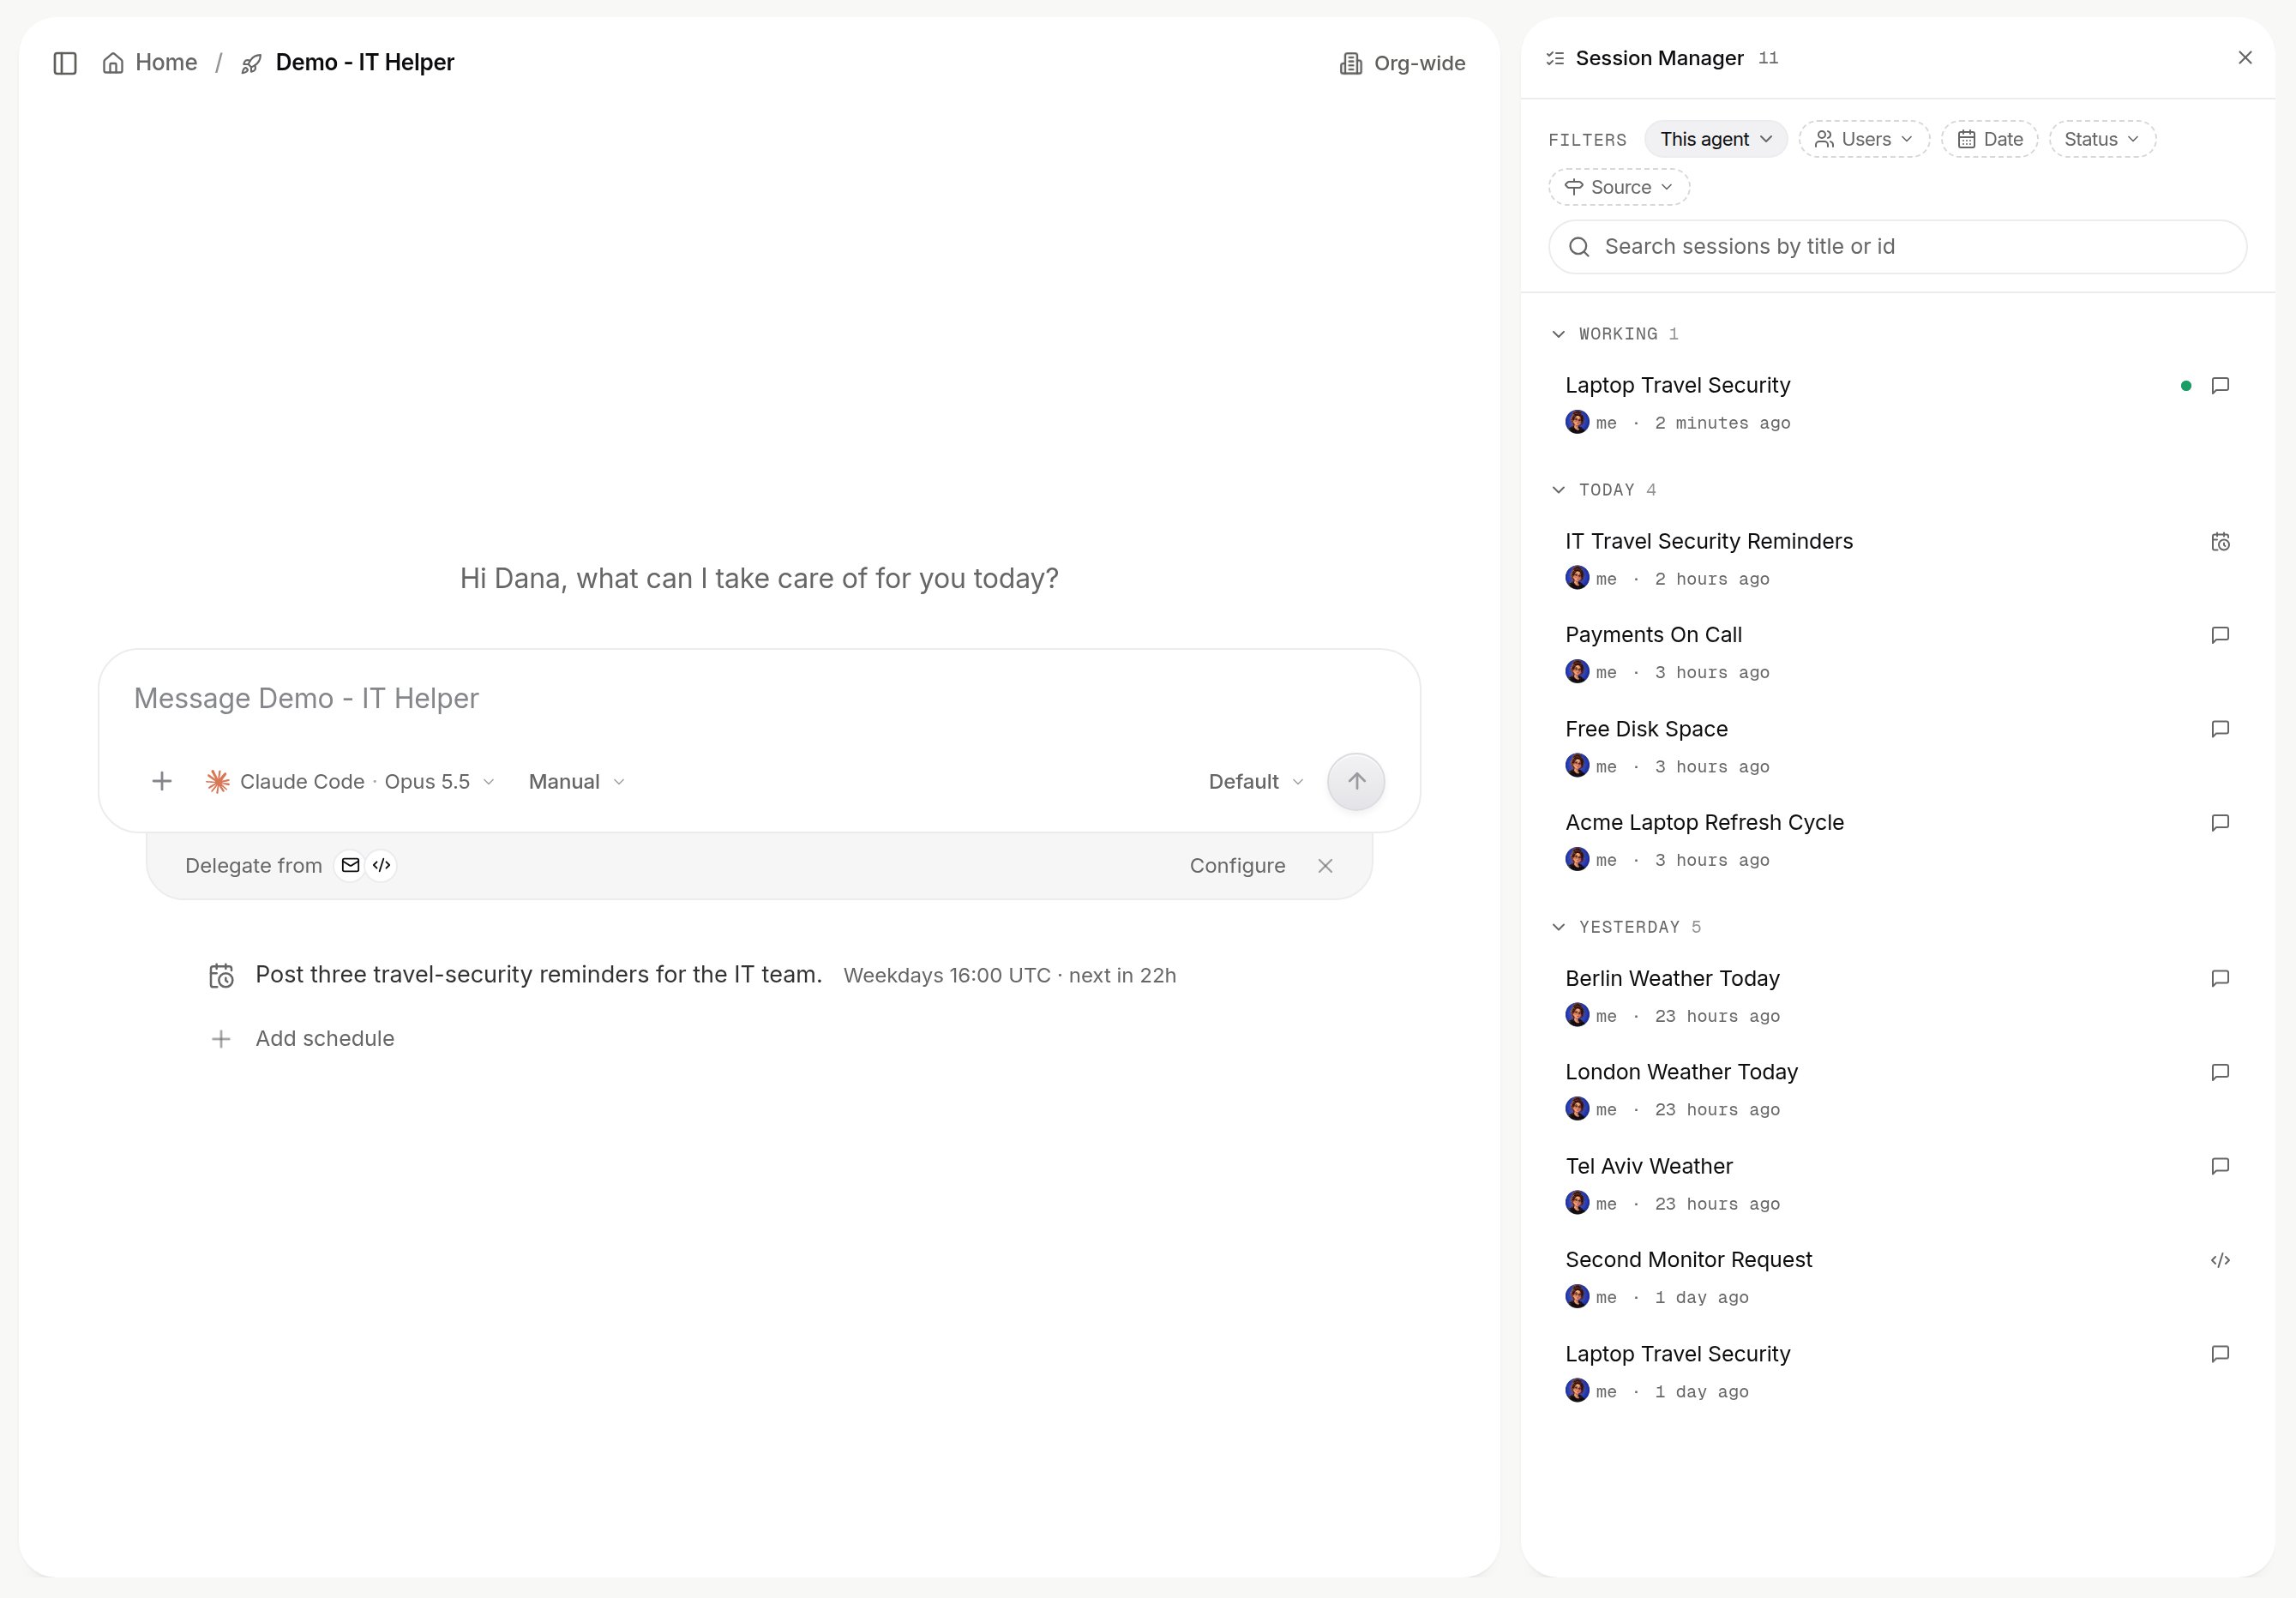Open the Manual mode dropdown
This screenshot has width=2296, height=1598.
tap(577, 782)
